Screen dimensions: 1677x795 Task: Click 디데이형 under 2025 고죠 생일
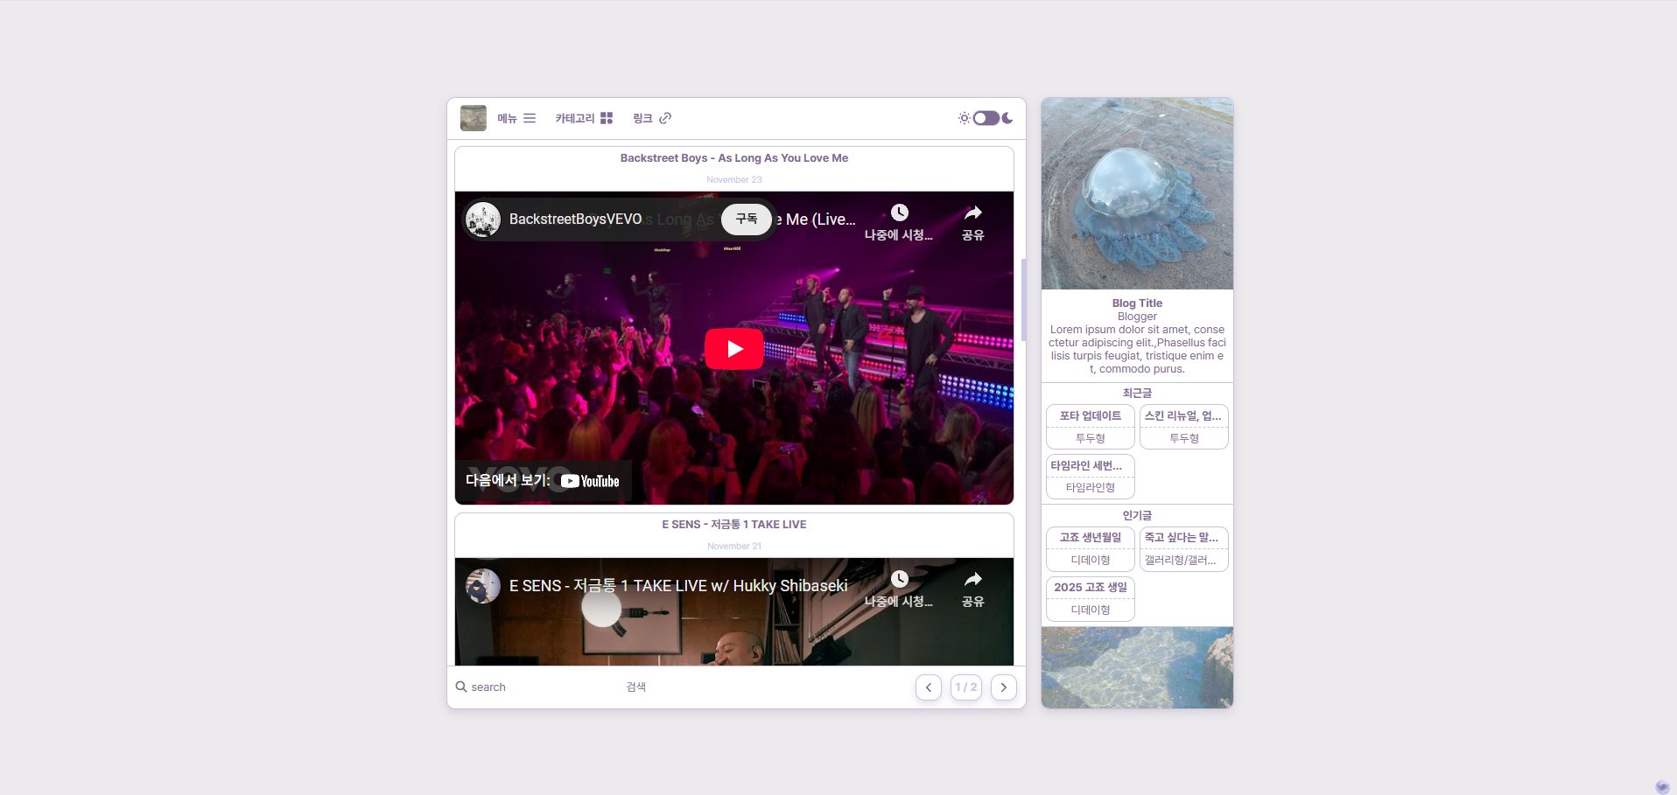point(1091,610)
